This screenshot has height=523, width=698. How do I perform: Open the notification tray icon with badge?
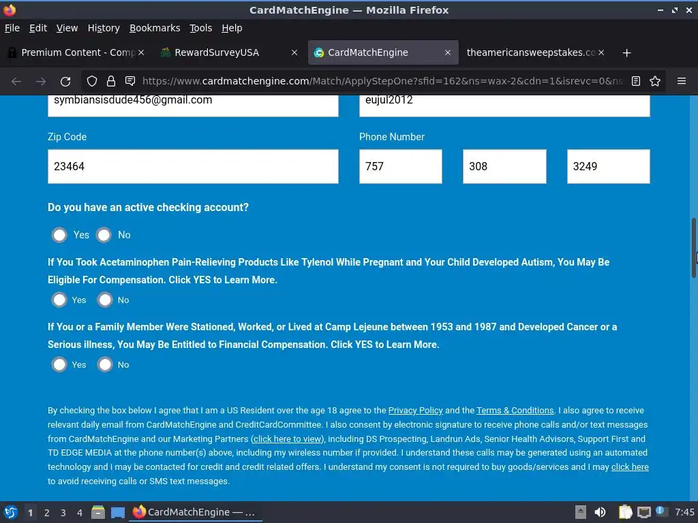pyautogui.click(x=661, y=511)
